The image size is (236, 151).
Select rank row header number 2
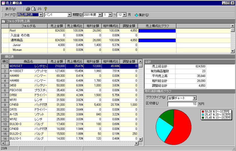click(5, 71)
